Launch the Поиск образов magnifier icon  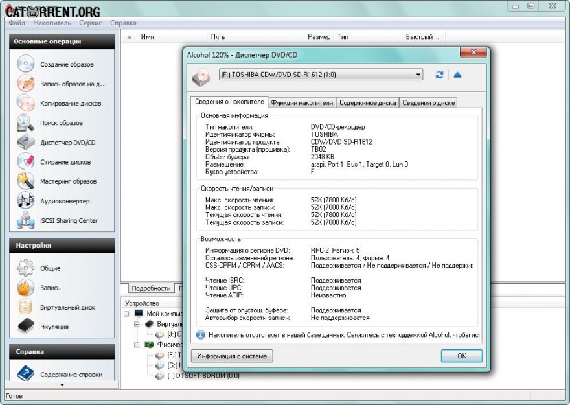click(x=25, y=123)
